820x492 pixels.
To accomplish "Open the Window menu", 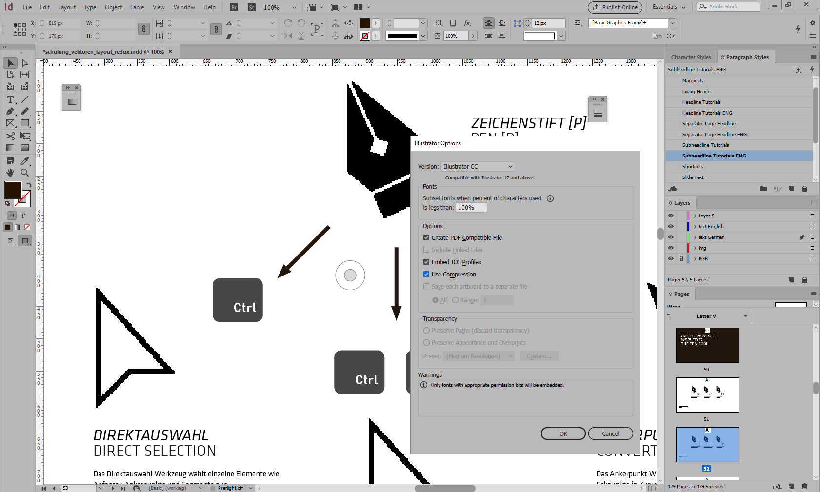I will 184,7.
